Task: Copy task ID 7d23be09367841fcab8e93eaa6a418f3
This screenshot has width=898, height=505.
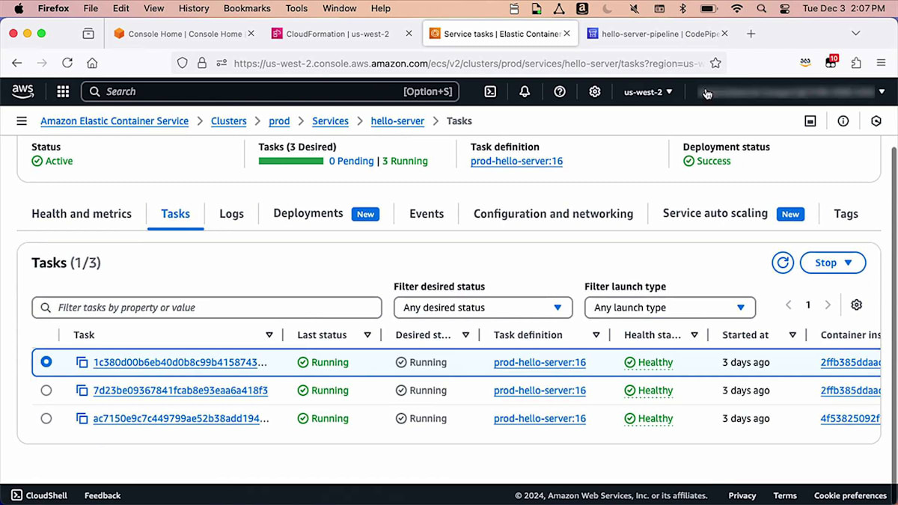Action: (x=82, y=391)
